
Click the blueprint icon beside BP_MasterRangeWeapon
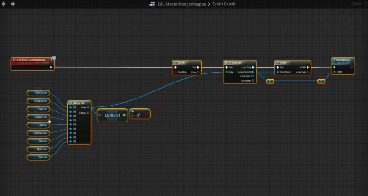click(x=152, y=4)
